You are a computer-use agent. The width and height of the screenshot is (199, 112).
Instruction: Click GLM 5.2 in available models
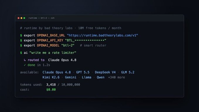tap(128, 72)
